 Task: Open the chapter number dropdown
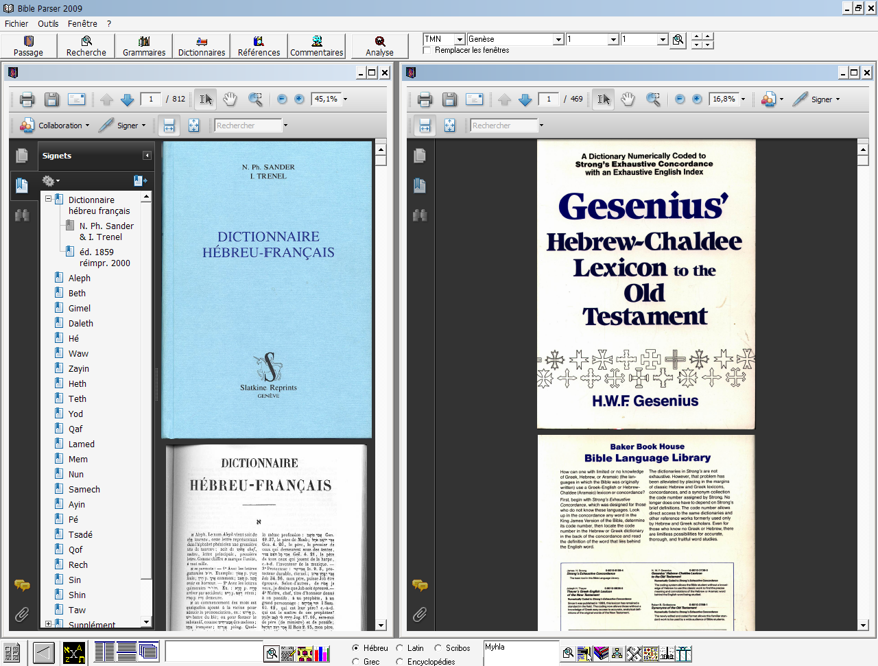coord(613,40)
